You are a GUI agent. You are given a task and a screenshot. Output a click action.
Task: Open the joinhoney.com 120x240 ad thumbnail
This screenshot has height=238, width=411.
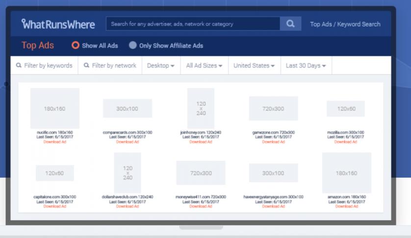201,108
